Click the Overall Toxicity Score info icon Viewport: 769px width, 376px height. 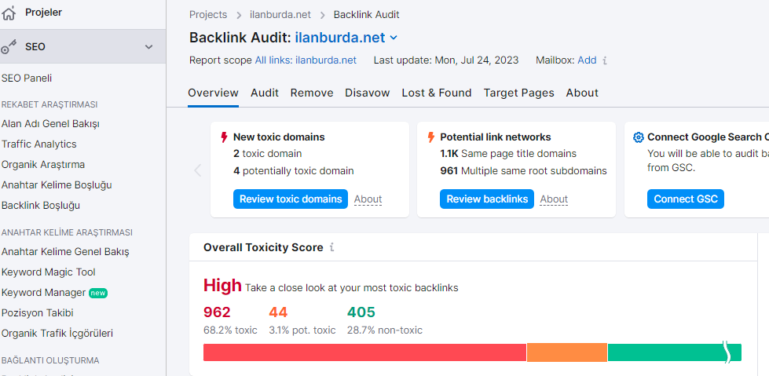pos(332,247)
